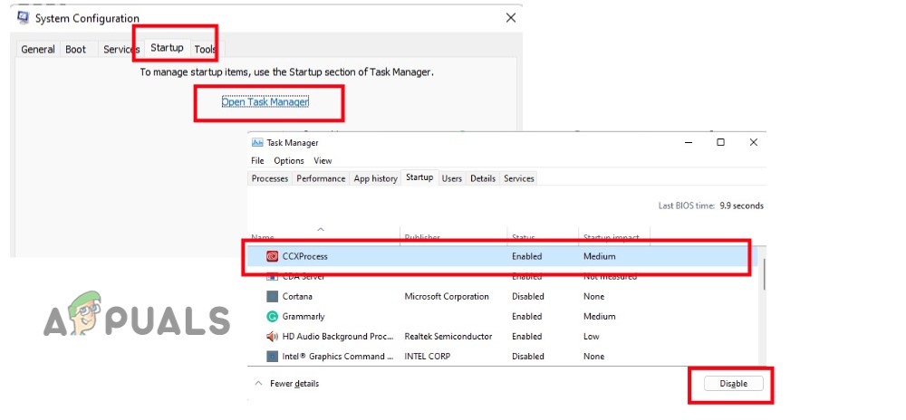Select the CCXProcess row name
This screenshot has width=906, height=420.
click(305, 256)
